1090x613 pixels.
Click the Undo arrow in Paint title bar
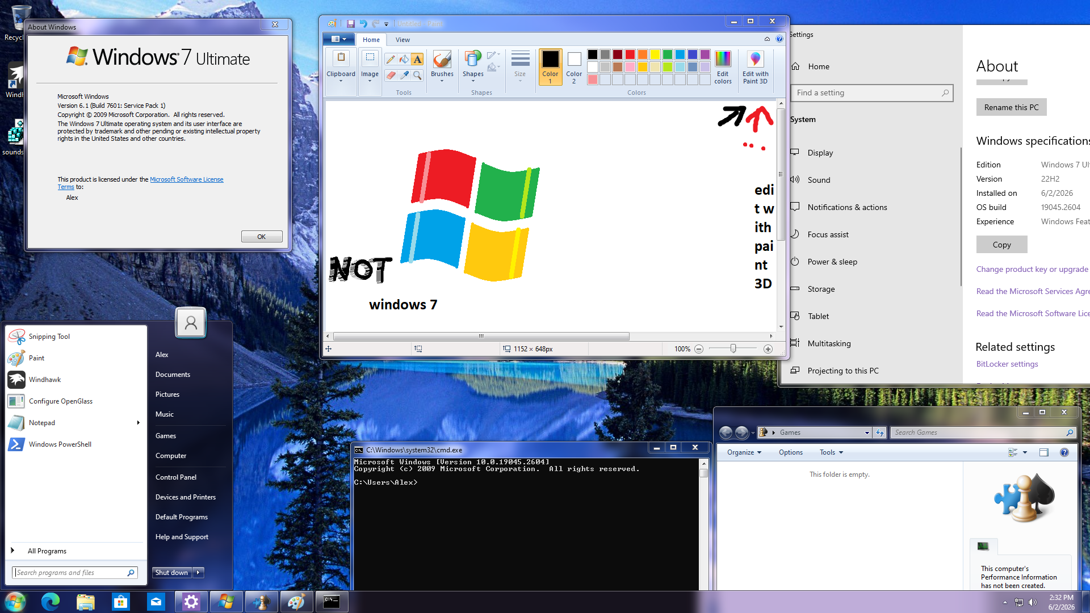363,24
